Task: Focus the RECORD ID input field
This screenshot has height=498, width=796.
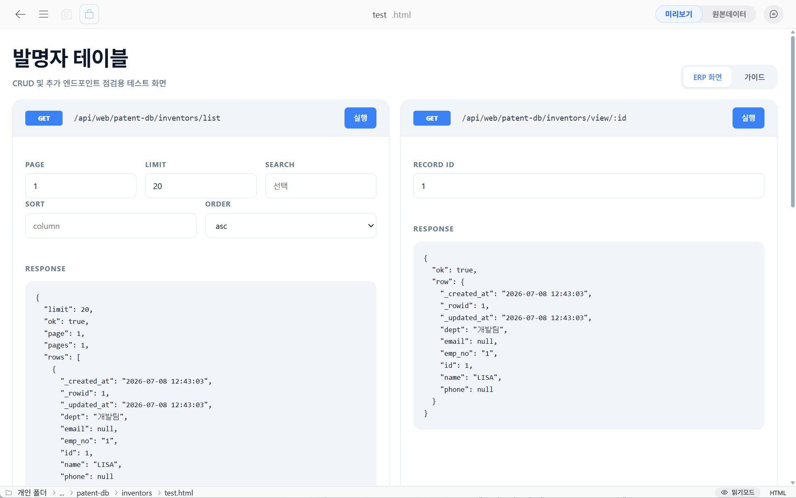Action: tap(589, 186)
